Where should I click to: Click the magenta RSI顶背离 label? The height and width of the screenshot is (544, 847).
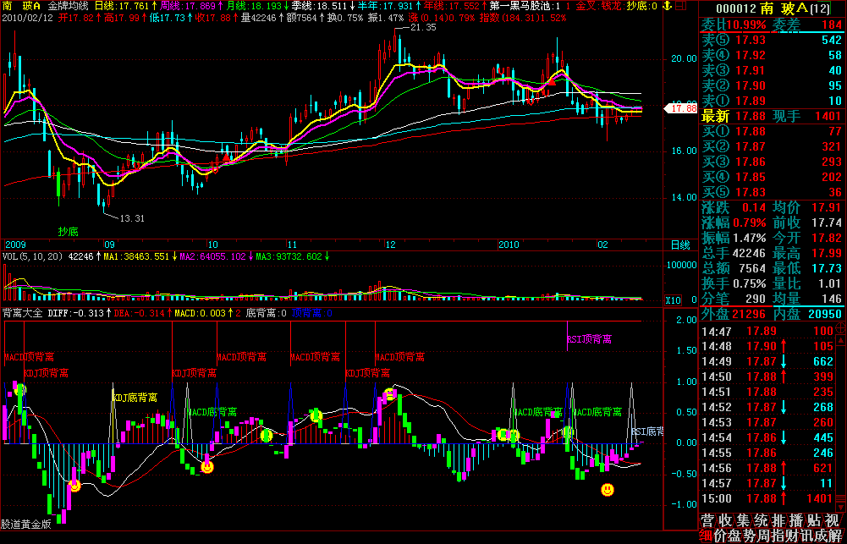click(x=589, y=339)
